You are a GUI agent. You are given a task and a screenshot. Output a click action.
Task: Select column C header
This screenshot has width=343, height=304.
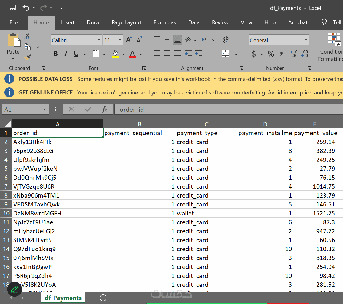tap(206, 124)
